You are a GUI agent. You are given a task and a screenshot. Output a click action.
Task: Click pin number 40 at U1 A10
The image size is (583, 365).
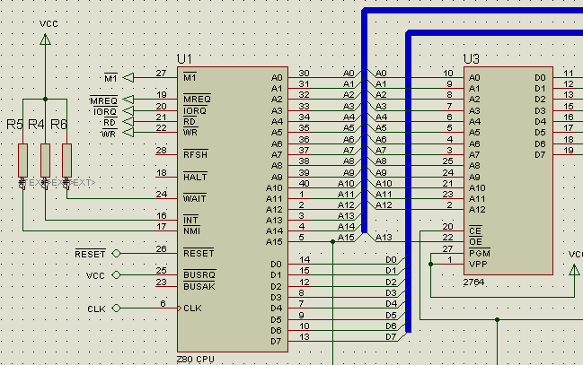pos(304,183)
